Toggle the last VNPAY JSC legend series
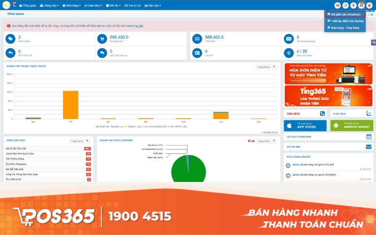The height and width of the screenshot is (235, 376). [x=179, y=126]
